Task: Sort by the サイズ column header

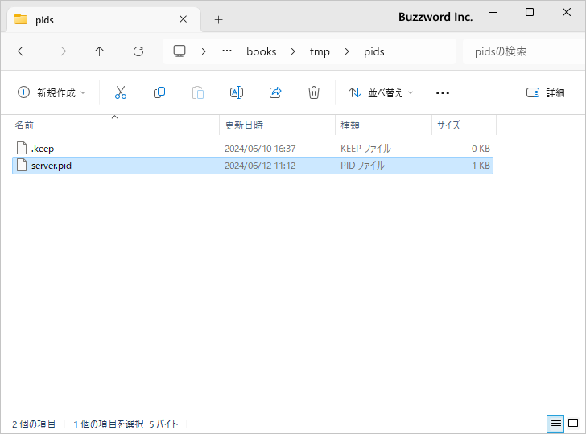Action: (464, 125)
